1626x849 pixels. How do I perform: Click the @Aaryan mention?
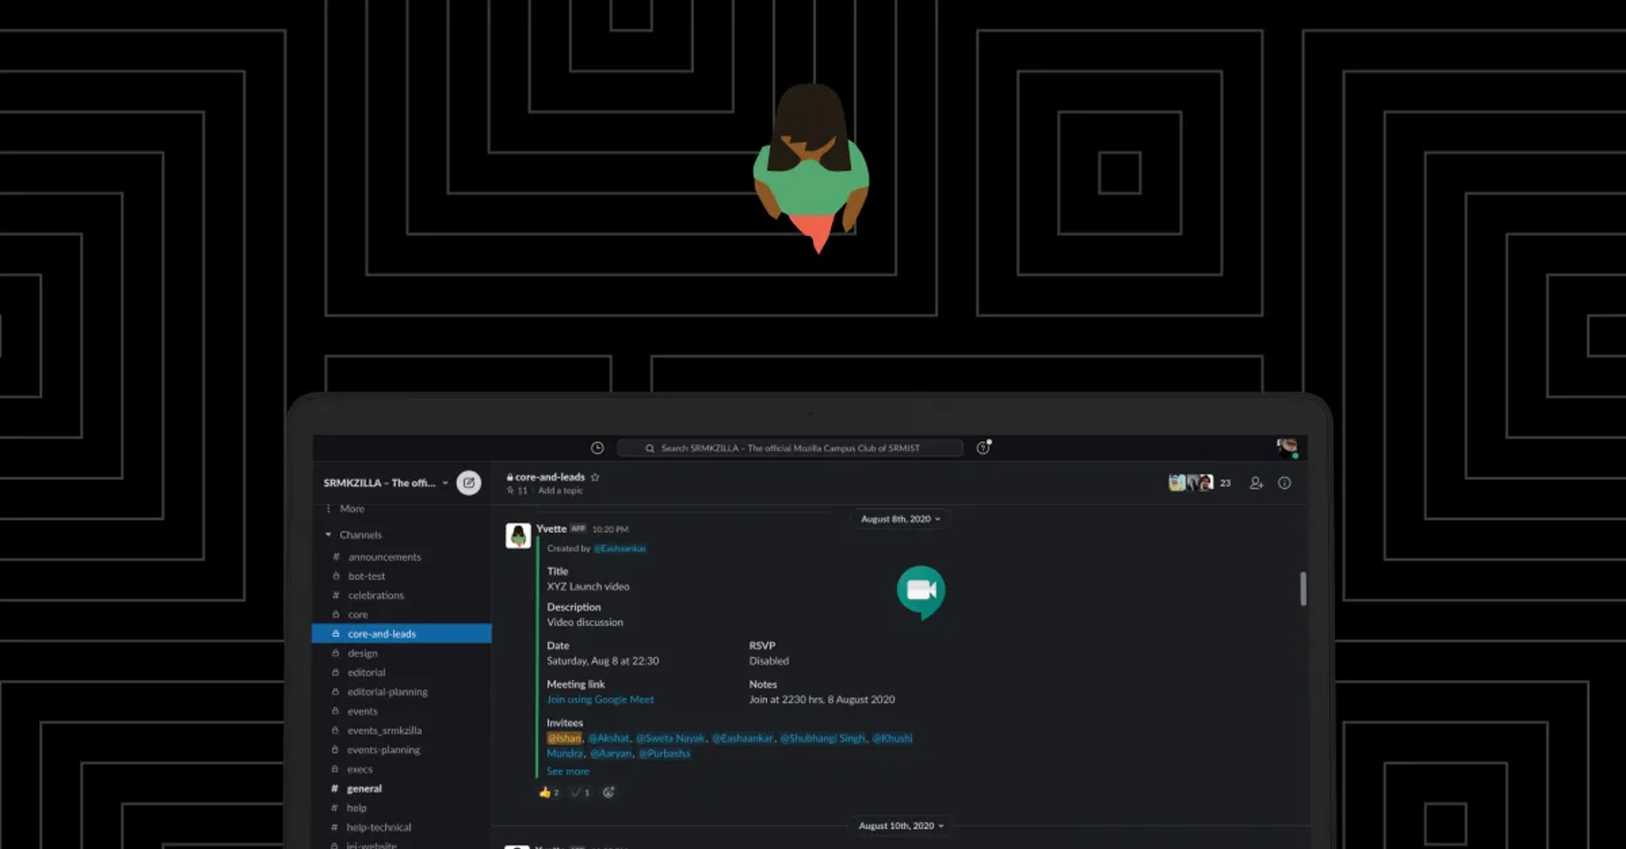point(610,754)
